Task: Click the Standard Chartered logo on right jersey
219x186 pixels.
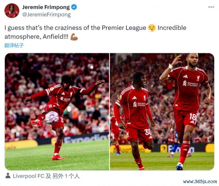Action: click(x=190, y=83)
